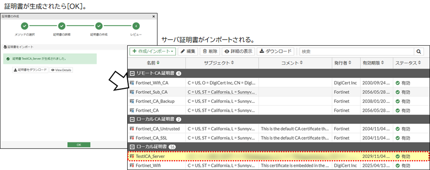Click expiry 2030/09/24 of Fortinet_Wifi_CA
Screen dimensions: 430x170
pos(376,83)
